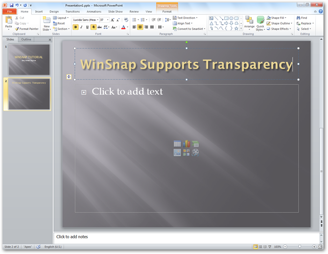The image size is (328, 254).
Task: Select the isosceles triangle shape
Action: pos(211,23)
